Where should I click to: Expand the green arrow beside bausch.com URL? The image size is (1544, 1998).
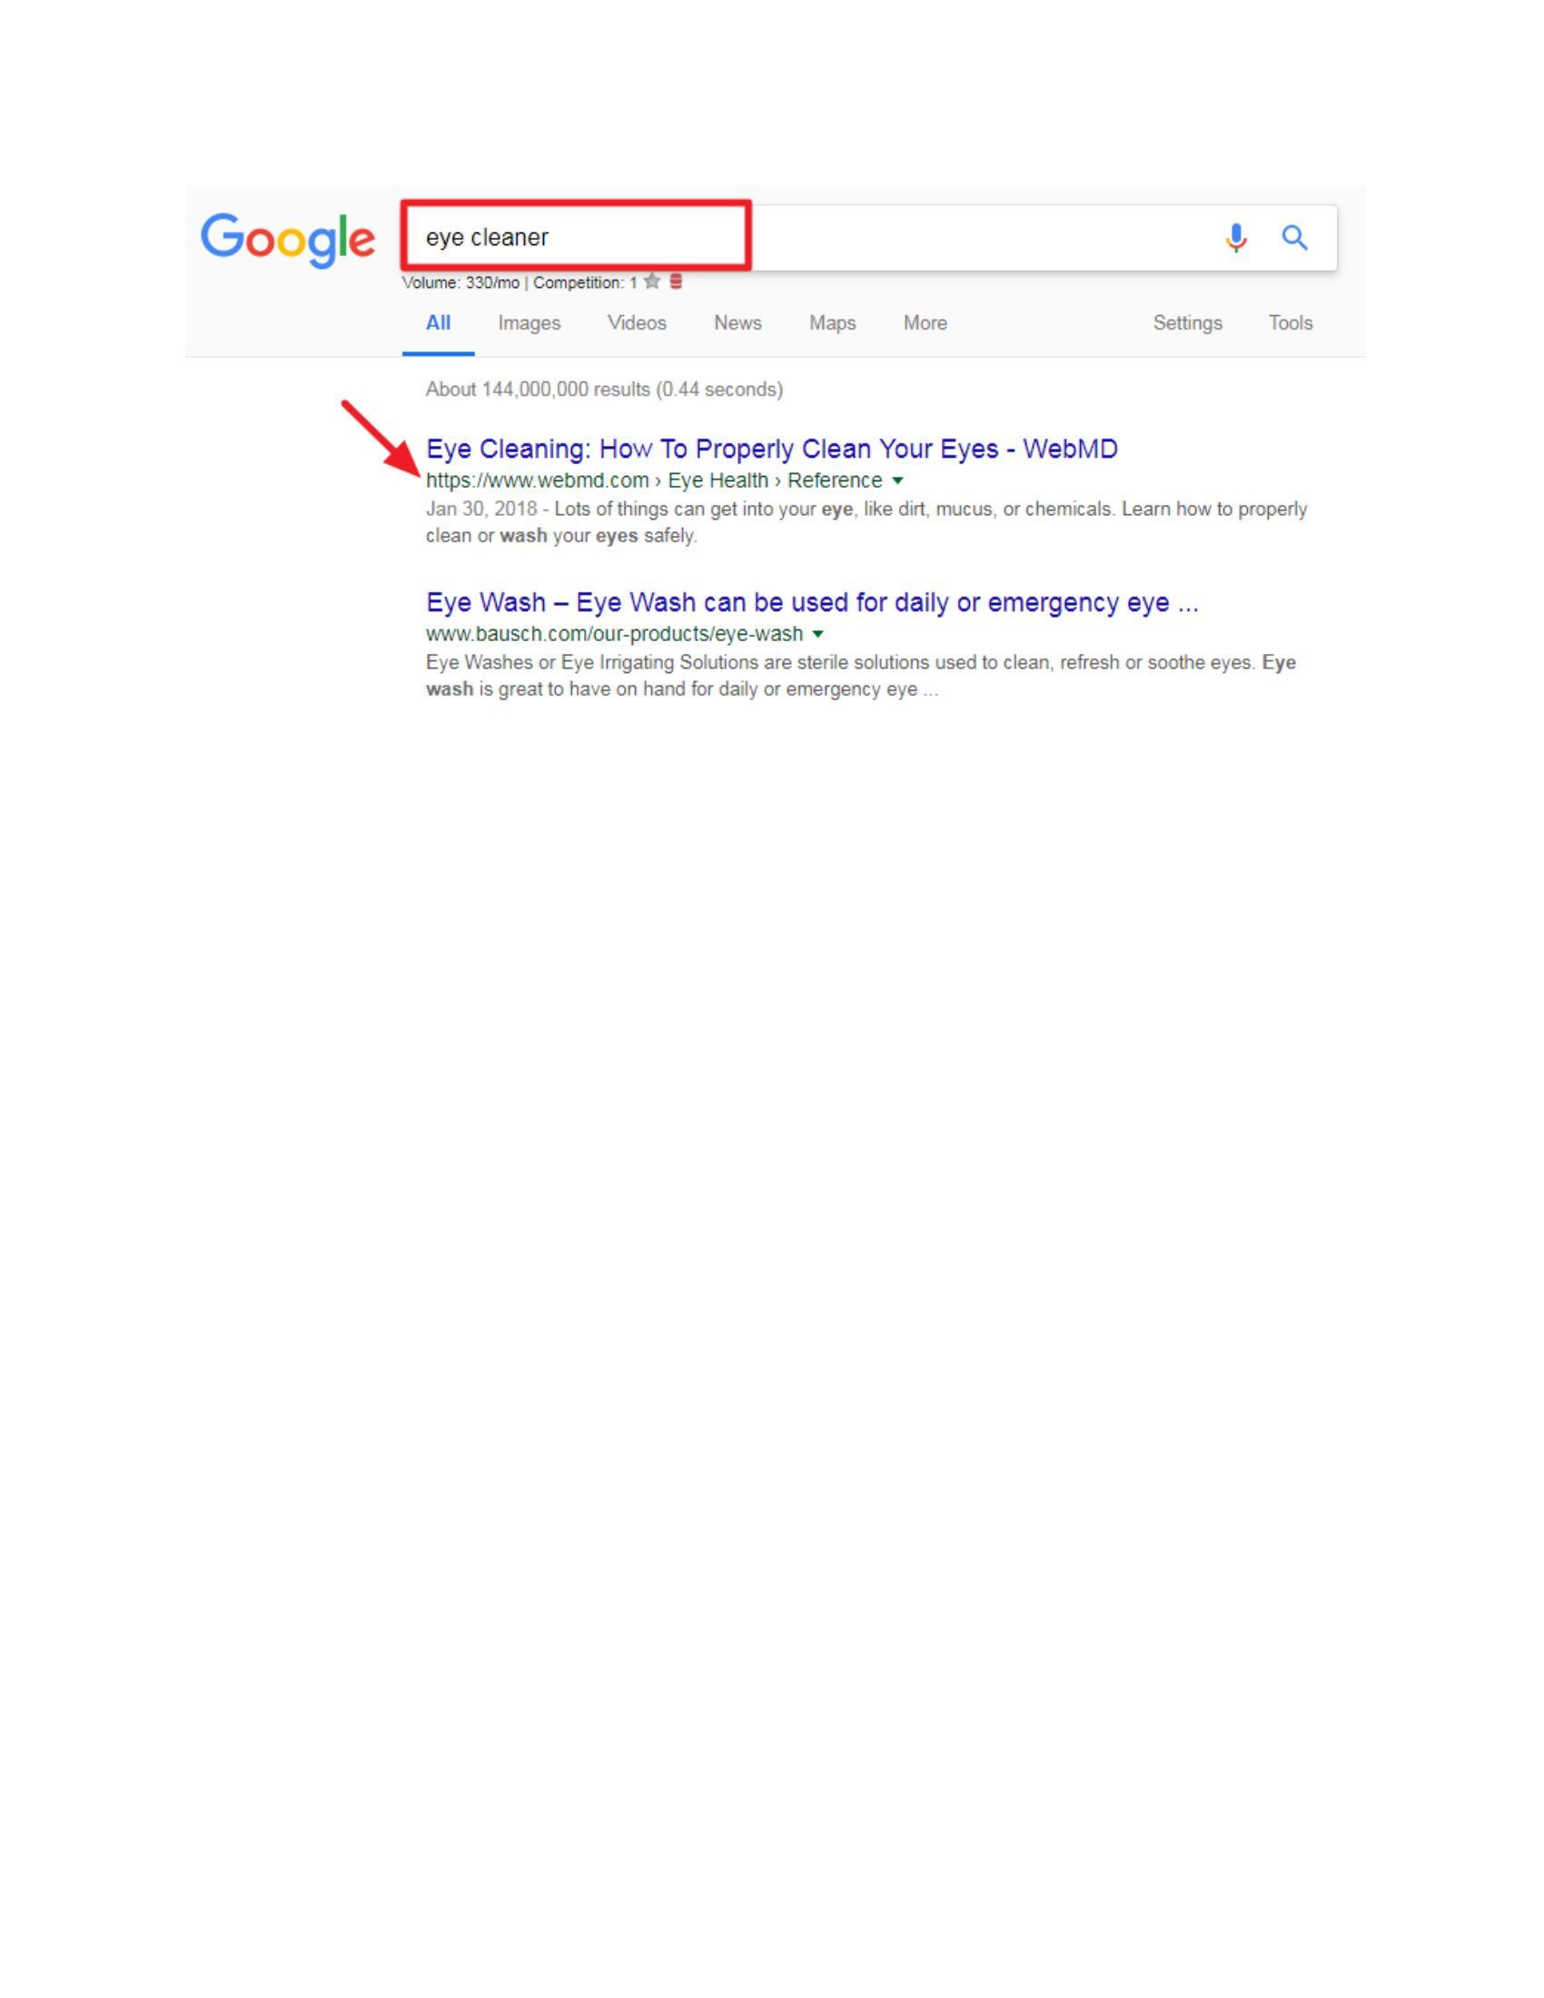pyautogui.click(x=817, y=634)
